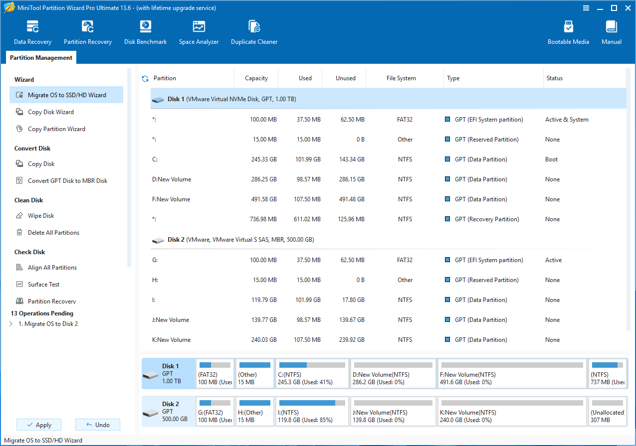
Task: Select the K:New Volume partition row
Action: click(x=389, y=340)
